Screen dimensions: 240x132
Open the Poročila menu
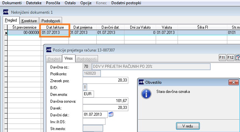(53, 3)
